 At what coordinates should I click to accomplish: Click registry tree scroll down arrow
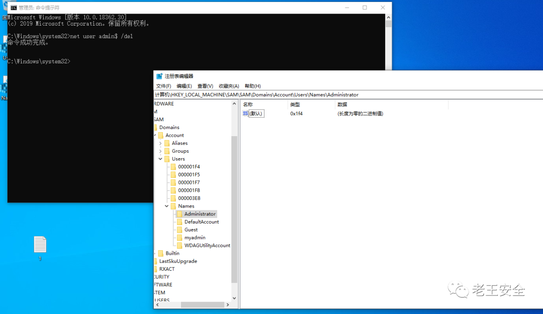234,298
